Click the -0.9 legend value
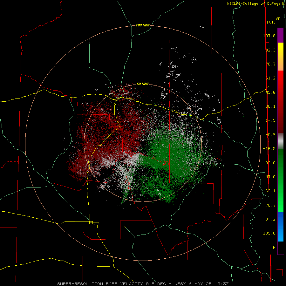Image resolution: width=286 pixels, height=286 pixels. click(x=270, y=135)
